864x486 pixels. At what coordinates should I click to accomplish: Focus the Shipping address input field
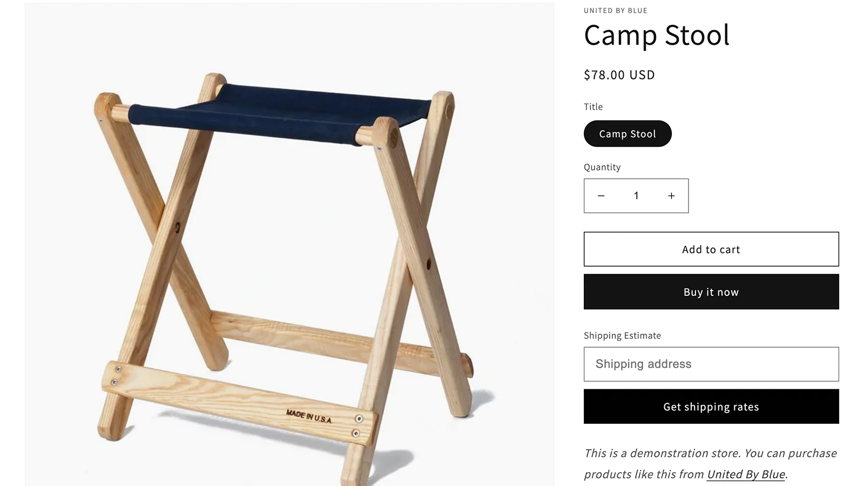(x=711, y=364)
